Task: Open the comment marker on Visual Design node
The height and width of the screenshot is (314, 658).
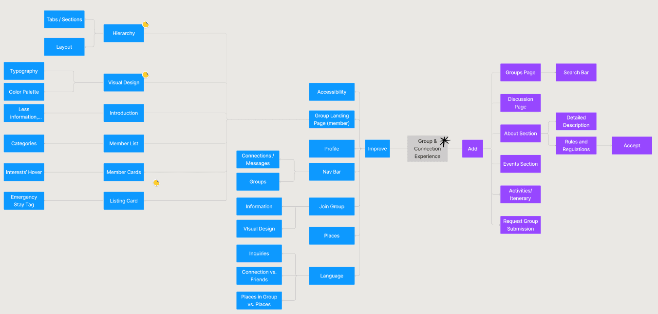Action: pos(145,75)
